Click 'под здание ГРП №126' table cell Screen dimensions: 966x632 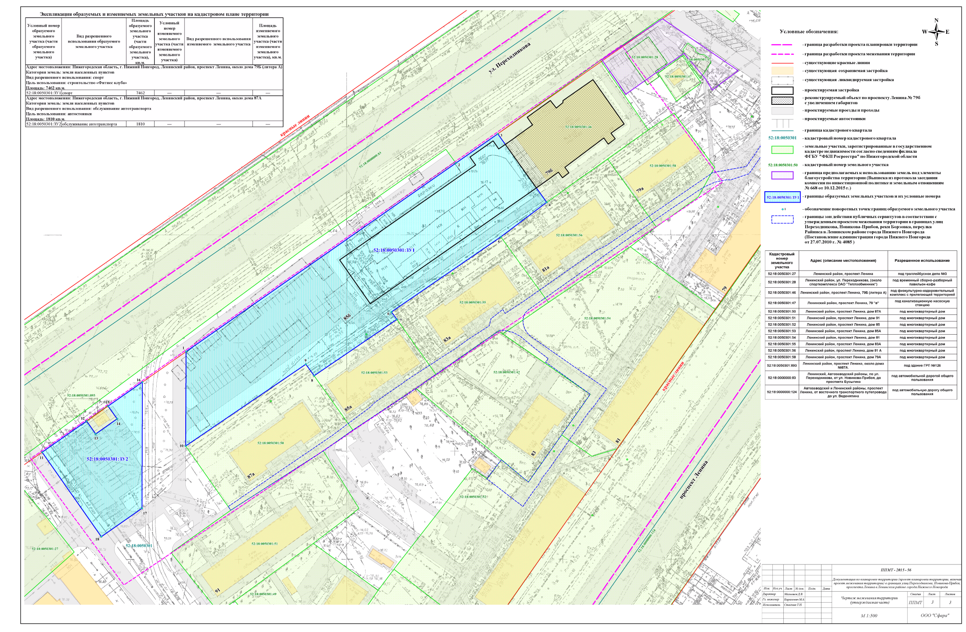pyautogui.click(x=922, y=365)
